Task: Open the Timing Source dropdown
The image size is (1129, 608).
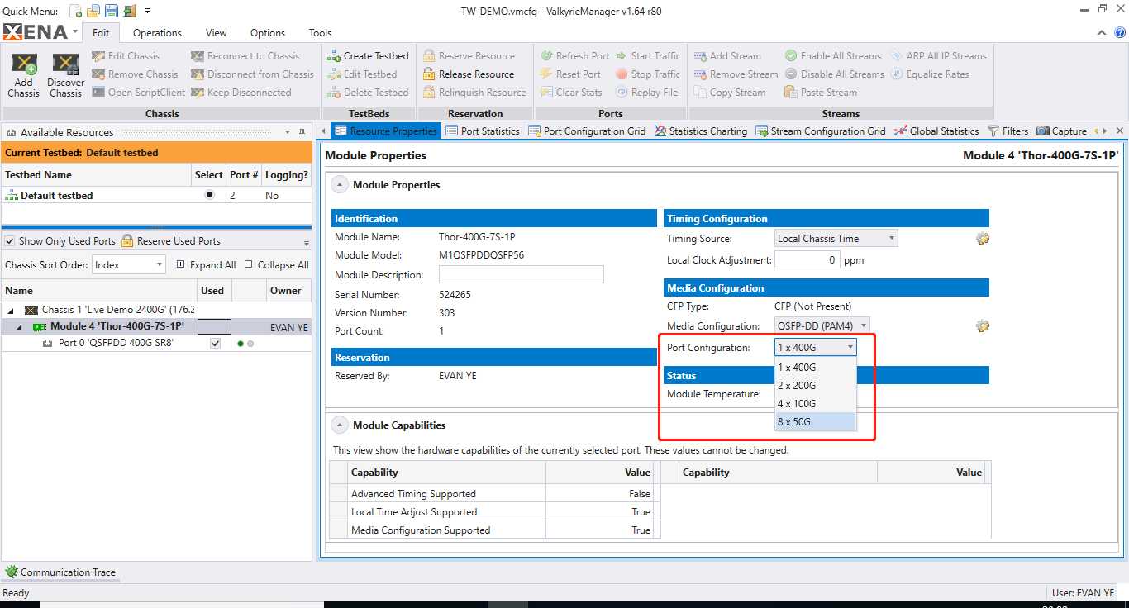Action: [x=836, y=239]
